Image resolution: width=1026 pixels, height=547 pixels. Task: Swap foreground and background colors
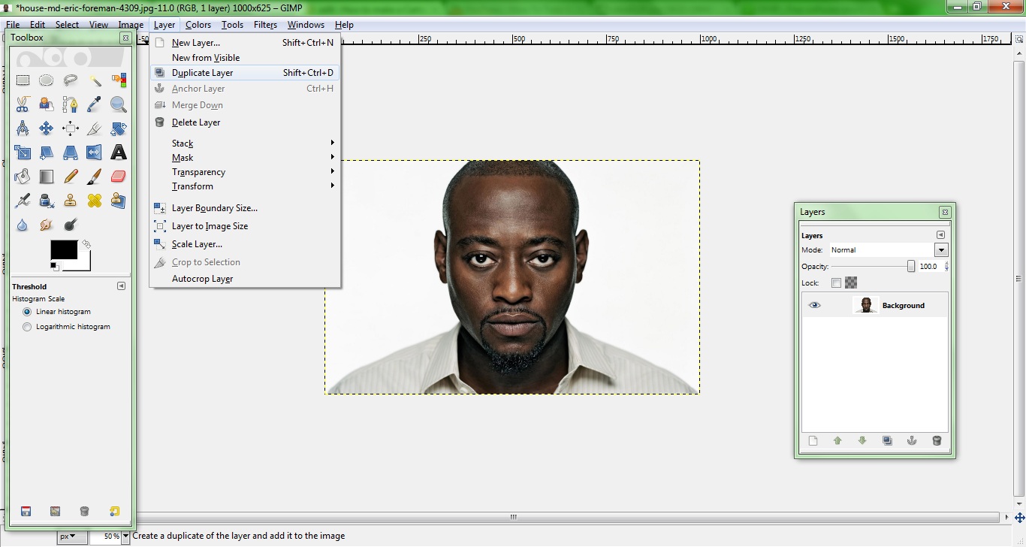click(x=86, y=244)
